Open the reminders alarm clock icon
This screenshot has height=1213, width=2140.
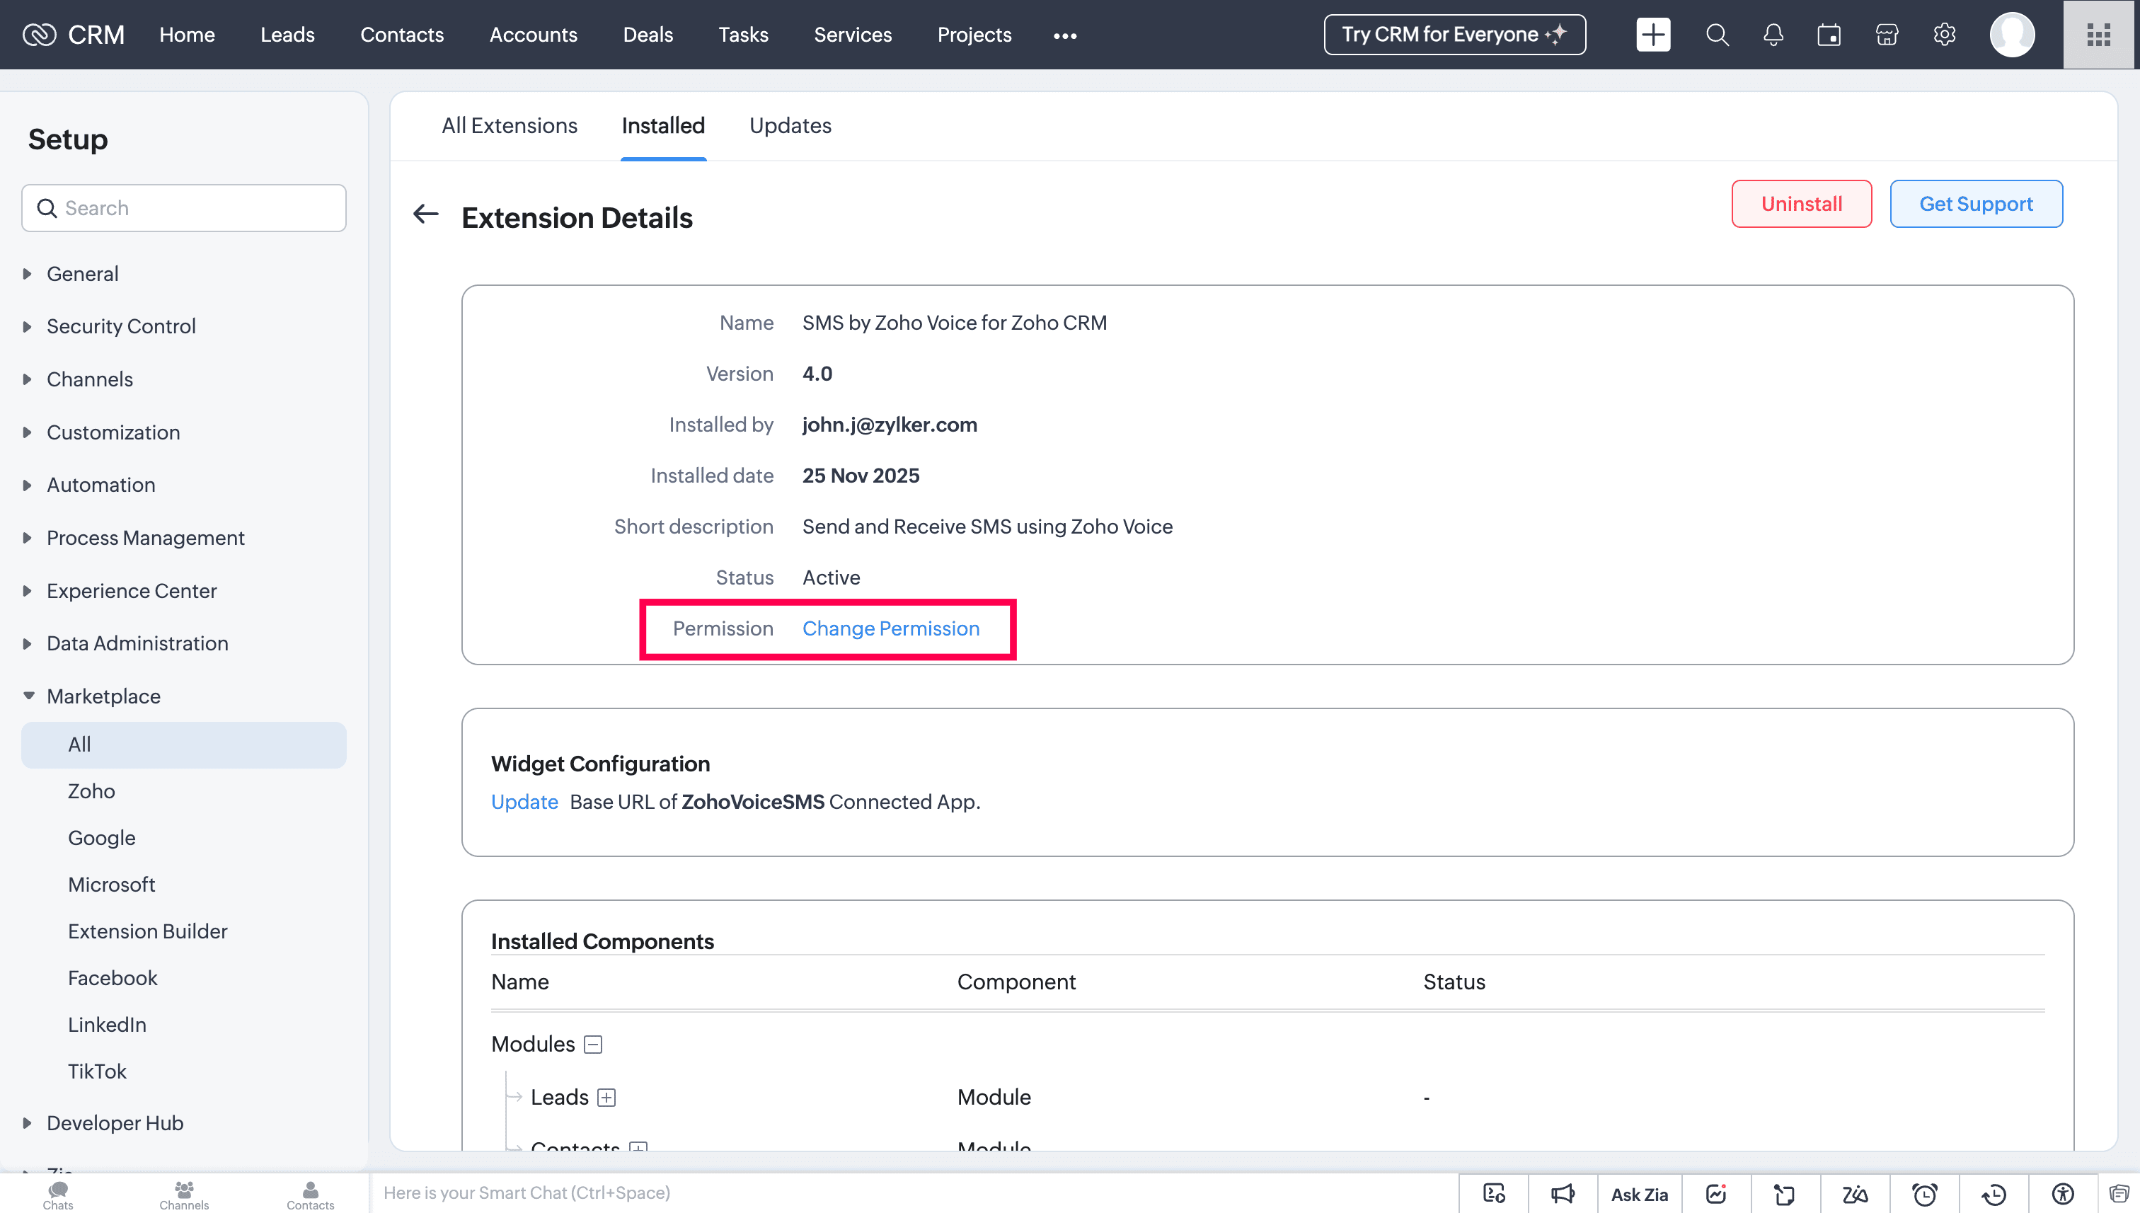(x=1924, y=1194)
